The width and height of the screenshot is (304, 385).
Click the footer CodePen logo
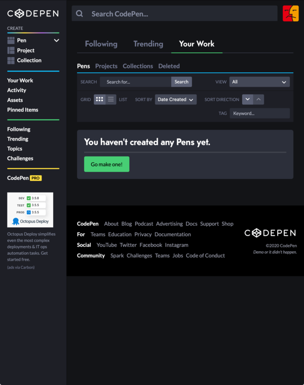click(270, 233)
